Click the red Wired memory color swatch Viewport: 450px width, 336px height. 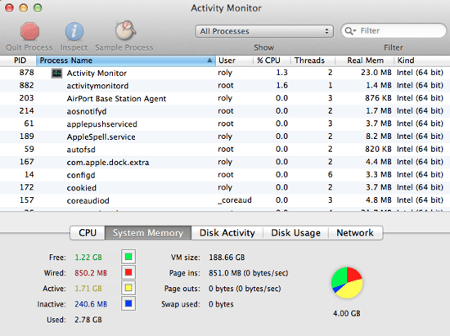click(128, 272)
